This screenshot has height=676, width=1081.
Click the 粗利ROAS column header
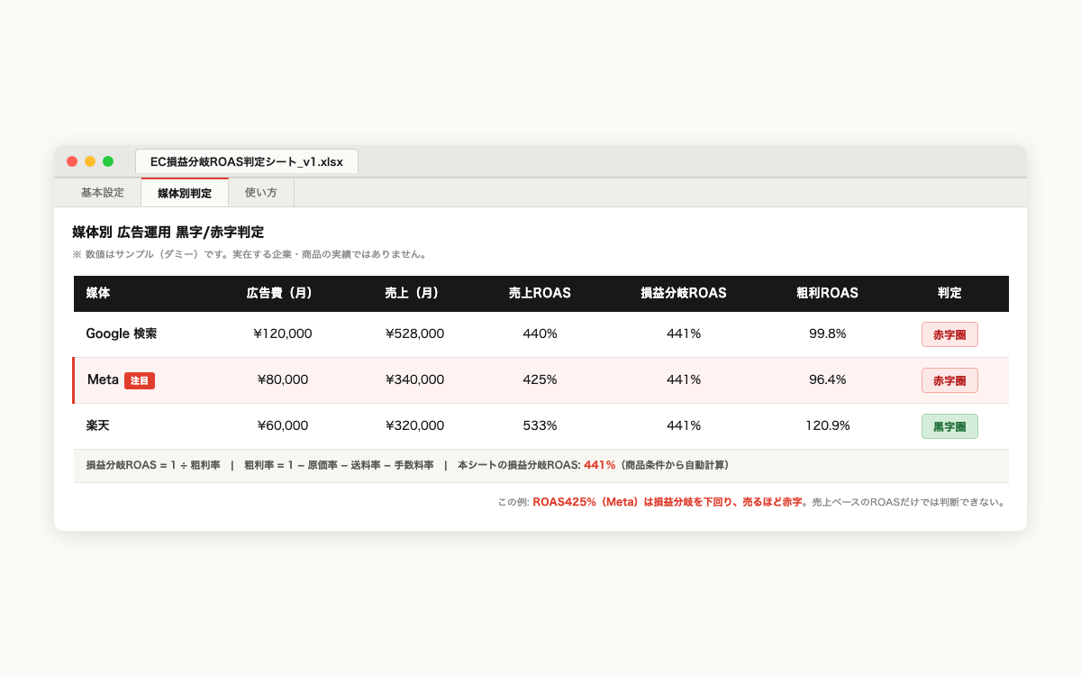(x=828, y=293)
